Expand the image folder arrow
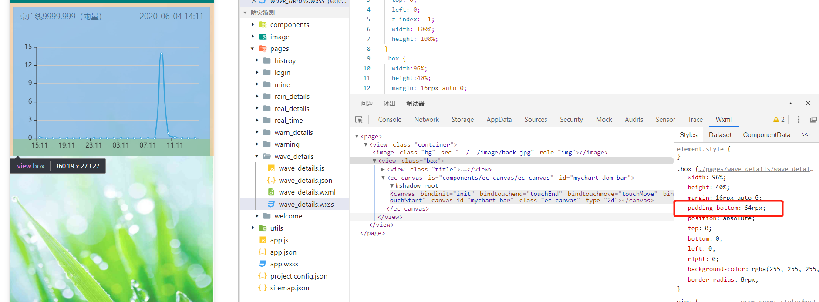The width and height of the screenshot is (819, 302). [253, 37]
